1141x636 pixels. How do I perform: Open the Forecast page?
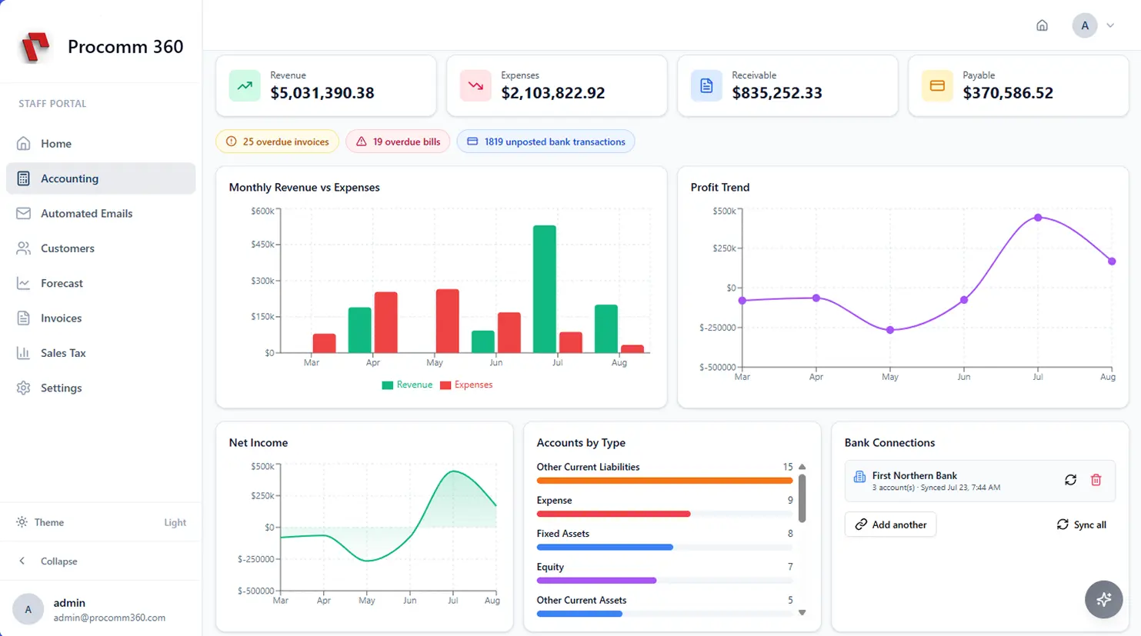point(101,283)
